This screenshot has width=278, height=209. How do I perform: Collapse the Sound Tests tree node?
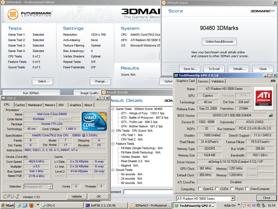coord(113,170)
